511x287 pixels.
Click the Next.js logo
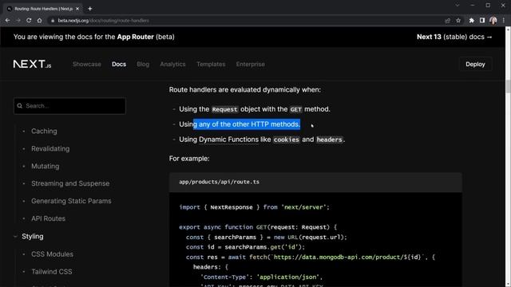pos(32,64)
